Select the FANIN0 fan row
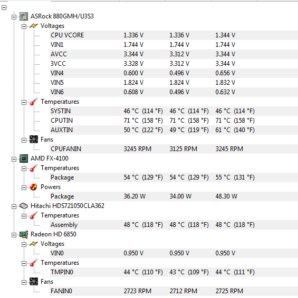This screenshot has width=298, height=298. tap(174, 291)
